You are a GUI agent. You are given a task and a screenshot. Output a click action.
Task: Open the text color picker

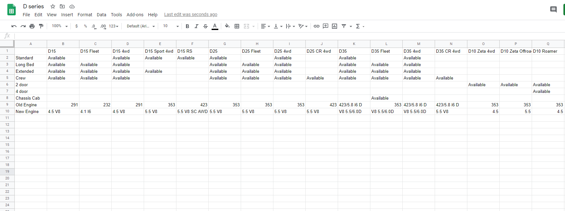tap(215, 26)
